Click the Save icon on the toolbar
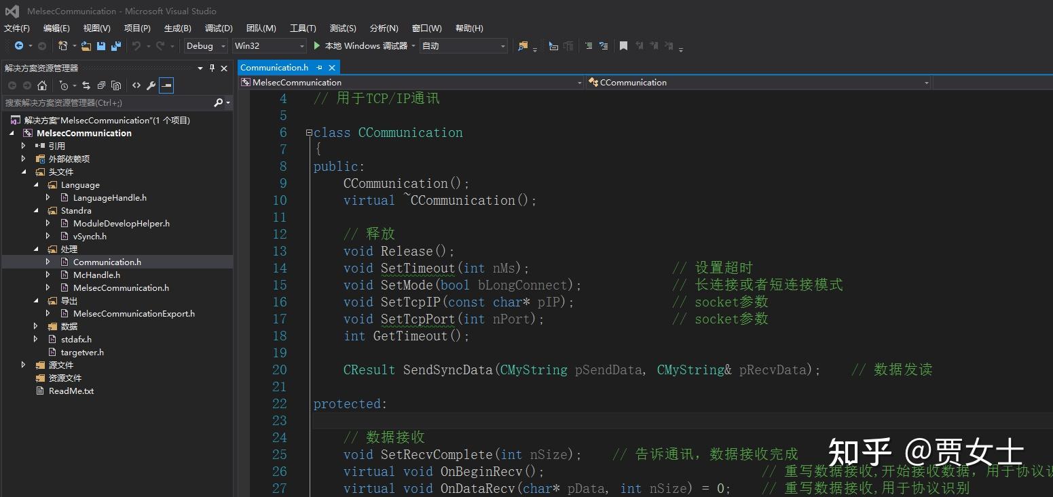The image size is (1053, 497). [x=102, y=46]
